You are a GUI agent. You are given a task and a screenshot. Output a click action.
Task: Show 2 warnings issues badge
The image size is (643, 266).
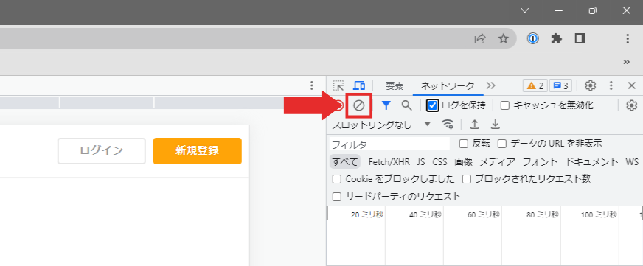coord(535,85)
